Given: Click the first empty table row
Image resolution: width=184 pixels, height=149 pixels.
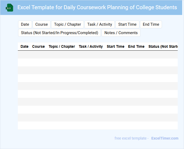Looking at the screenshot, I should pyautogui.click(x=98, y=55).
